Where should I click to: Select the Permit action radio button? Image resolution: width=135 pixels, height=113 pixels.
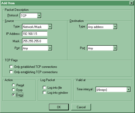pos(13,85)
